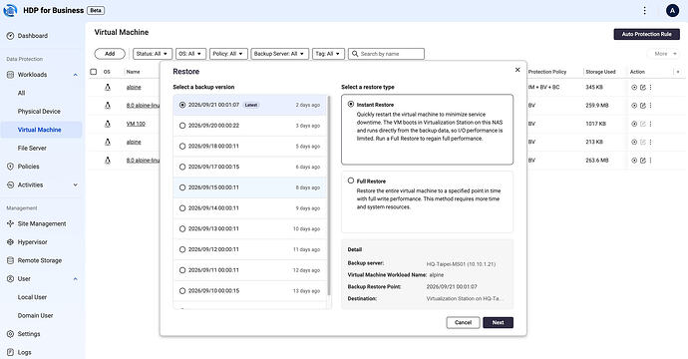
Task: Click the edit icon for 259.9 MB row
Action: (x=643, y=106)
